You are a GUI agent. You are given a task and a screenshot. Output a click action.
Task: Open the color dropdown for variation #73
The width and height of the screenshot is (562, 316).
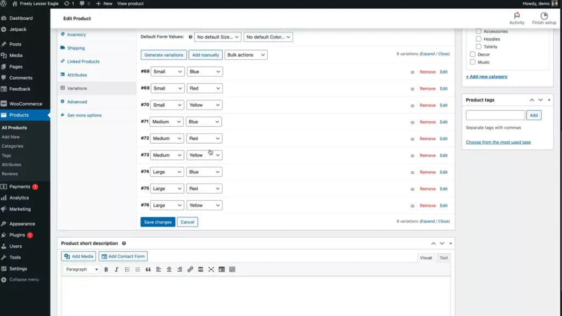204,155
